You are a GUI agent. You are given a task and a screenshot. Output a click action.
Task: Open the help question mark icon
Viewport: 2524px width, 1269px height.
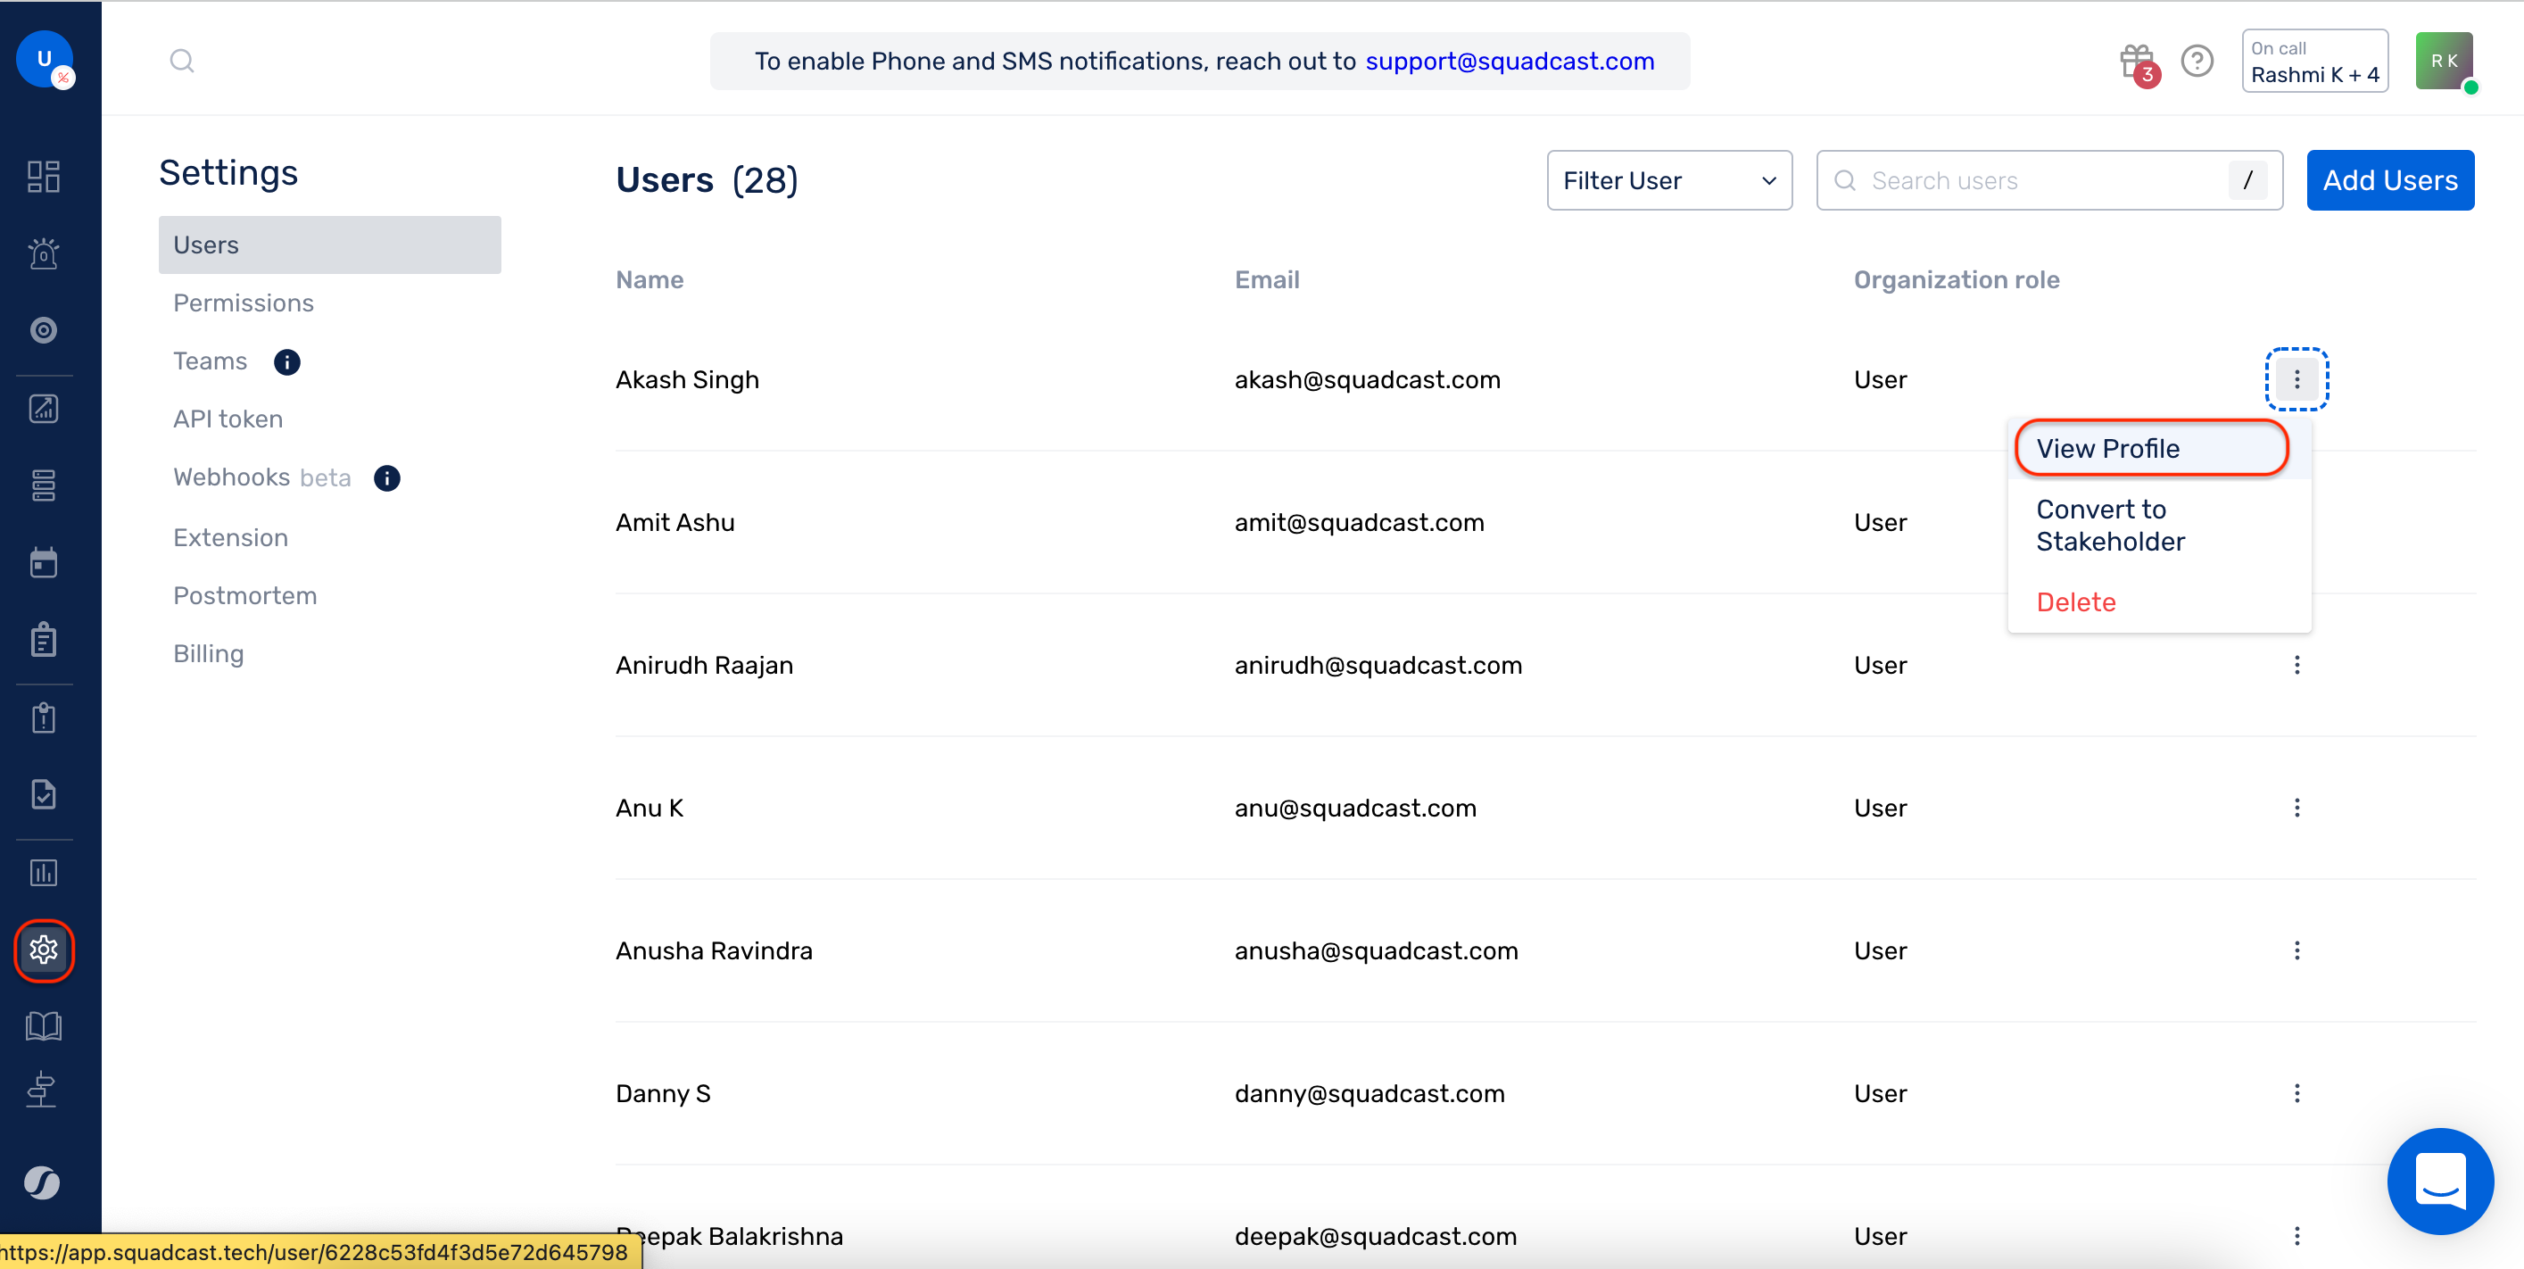[2197, 61]
